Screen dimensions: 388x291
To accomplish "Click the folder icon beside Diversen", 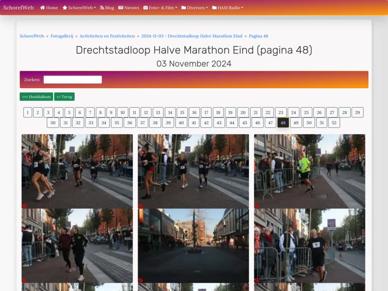I will point(184,8).
